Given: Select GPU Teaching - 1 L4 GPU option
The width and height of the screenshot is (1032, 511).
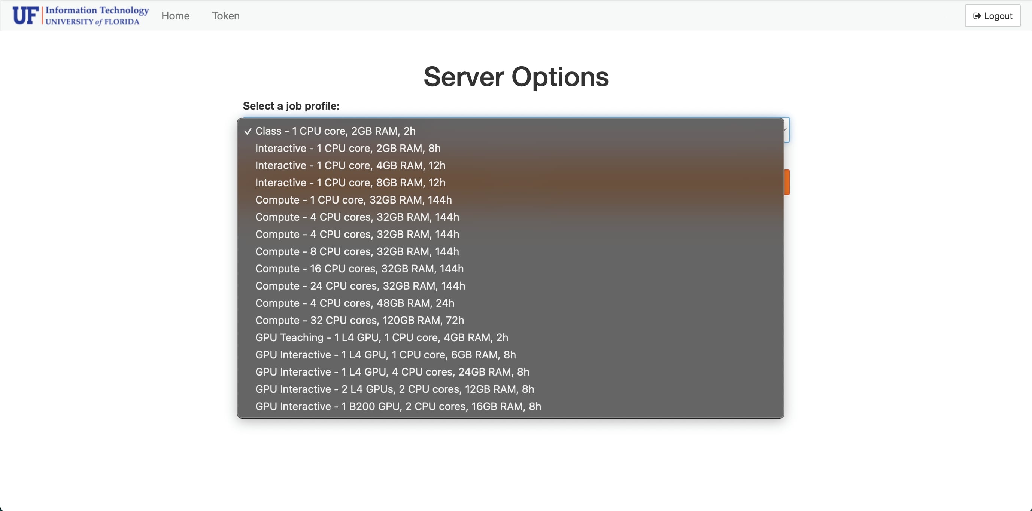Looking at the screenshot, I should point(510,337).
